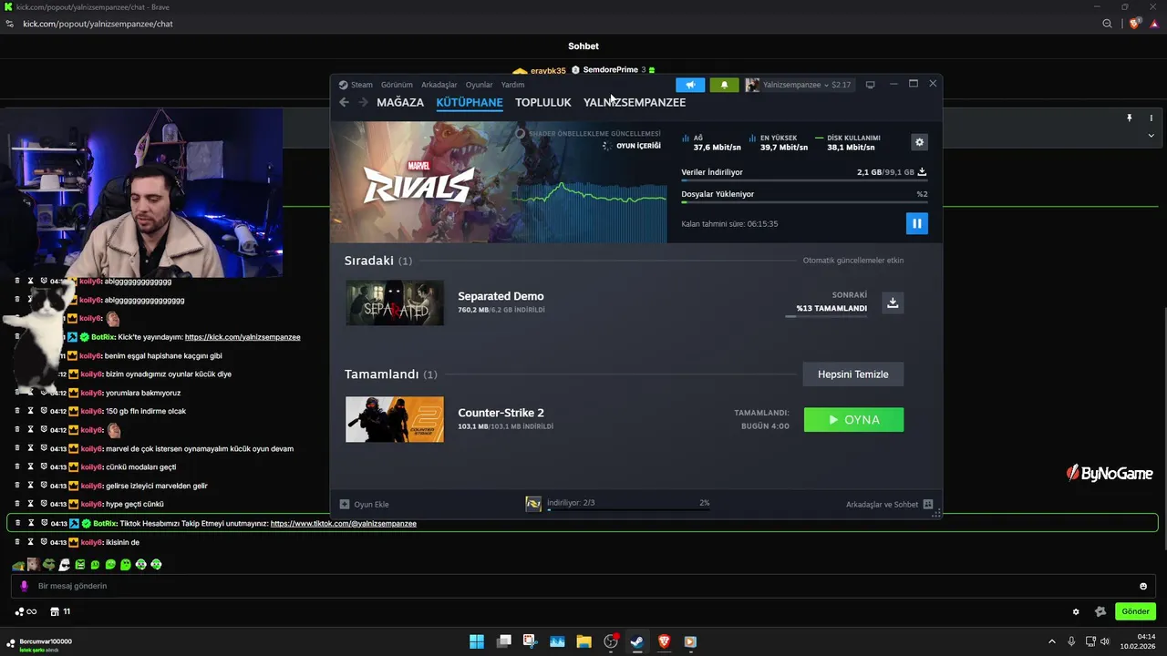Click the Oyun Ekle label
Screen dimensions: 1167x656
pos(371,504)
